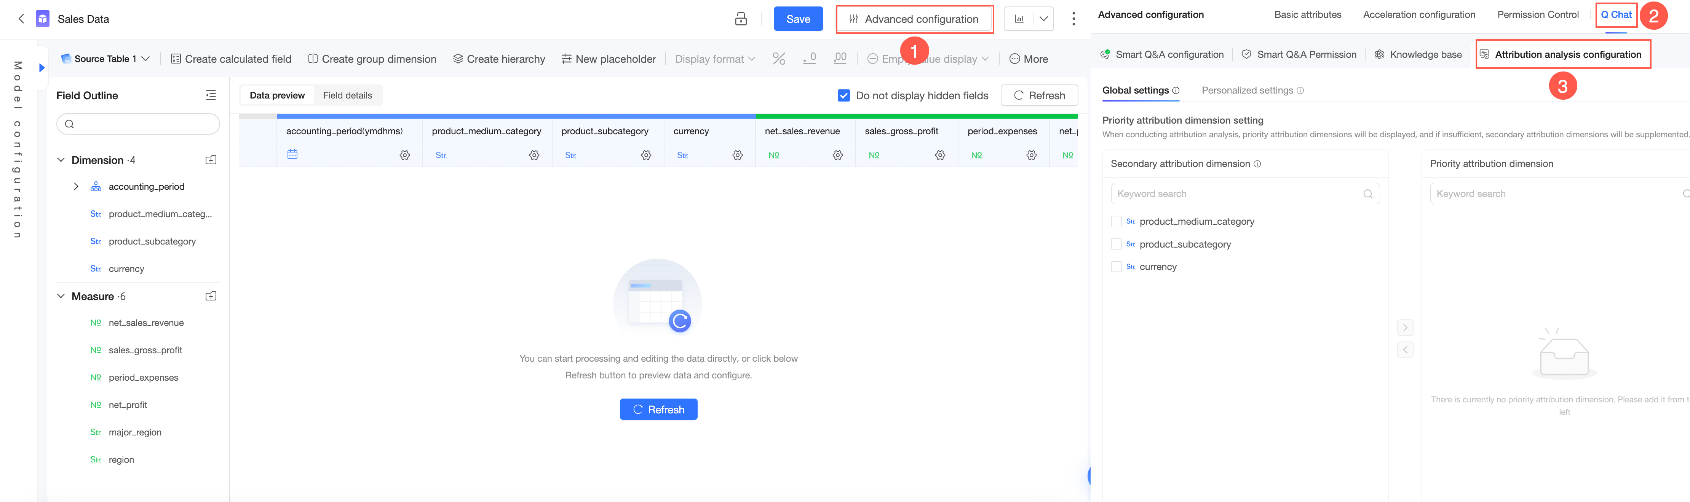Image resolution: width=1690 pixels, height=502 pixels.
Task: Click the blue Refresh button in preview
Action: (658, 410)
